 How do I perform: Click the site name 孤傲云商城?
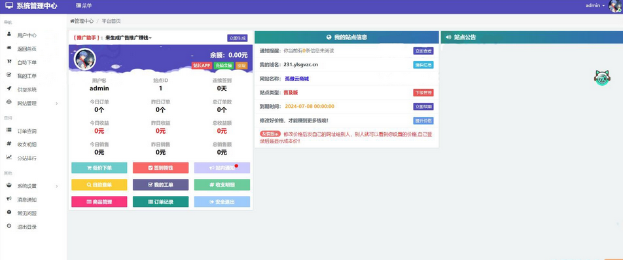coord(297,79)
